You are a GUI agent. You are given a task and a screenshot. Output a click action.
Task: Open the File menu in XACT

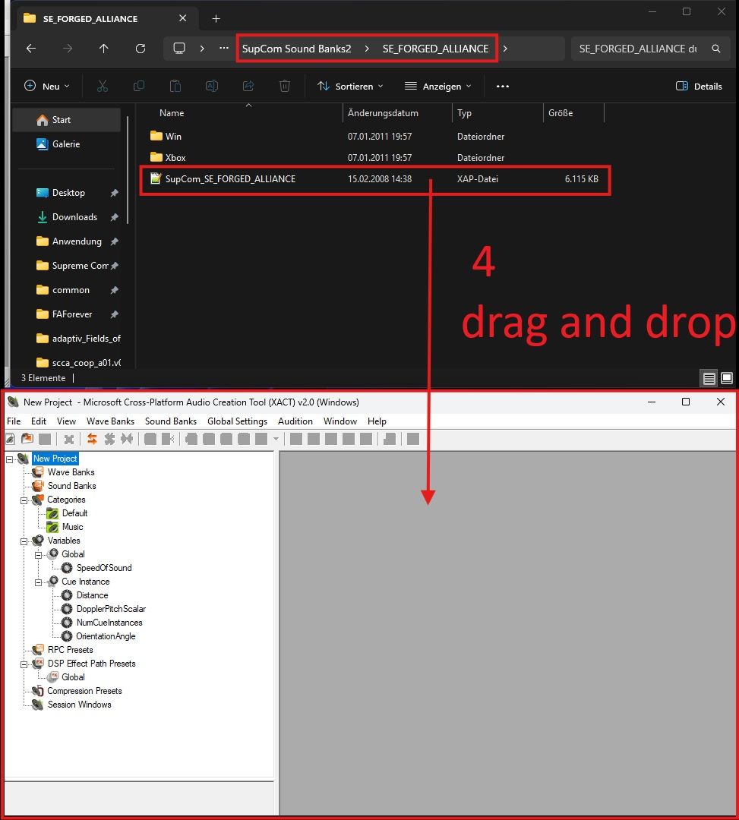(x=14, y=421)
